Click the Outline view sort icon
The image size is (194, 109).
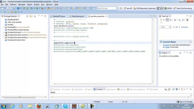tap(180, 53)
